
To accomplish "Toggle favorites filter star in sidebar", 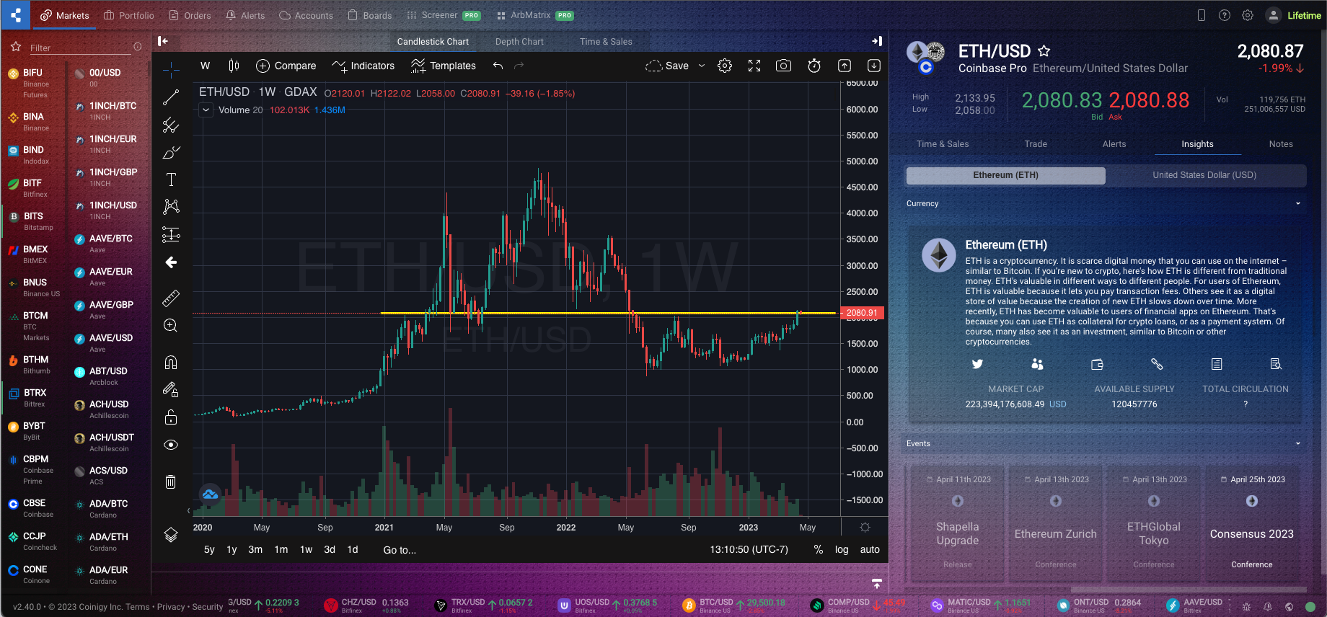I will [16, 47].
